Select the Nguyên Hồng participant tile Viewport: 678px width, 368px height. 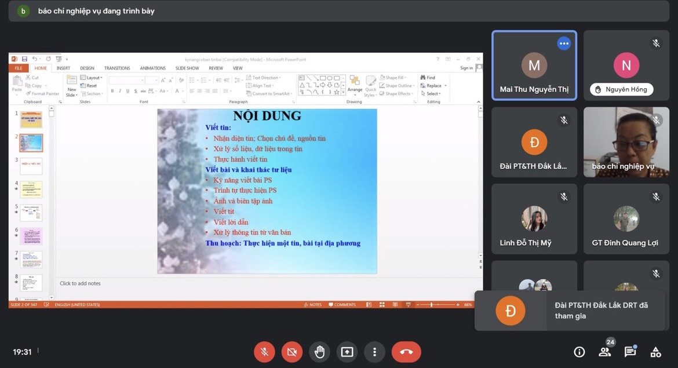(626, 65)
